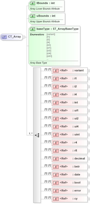Select the <Ref> : r8 element label
Image resolution: width=90 pixels, height=204 pixels.
(68, 150)
